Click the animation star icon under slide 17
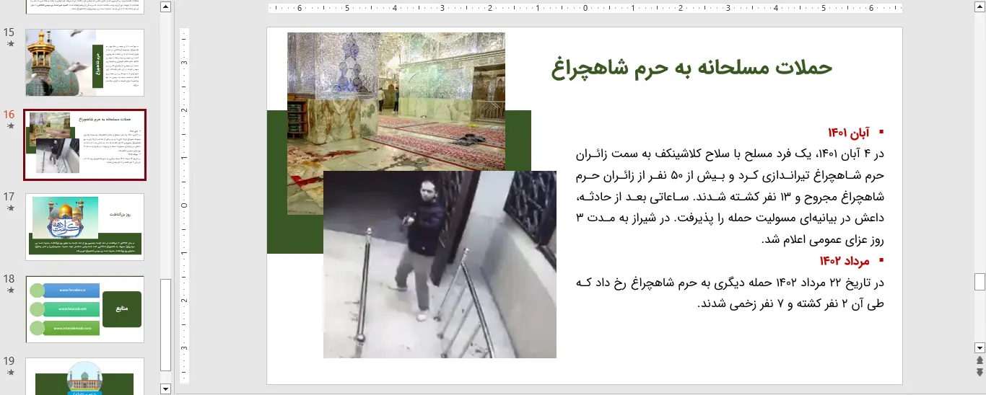Screen dimensions: 986x395 (x=10, y=208)
